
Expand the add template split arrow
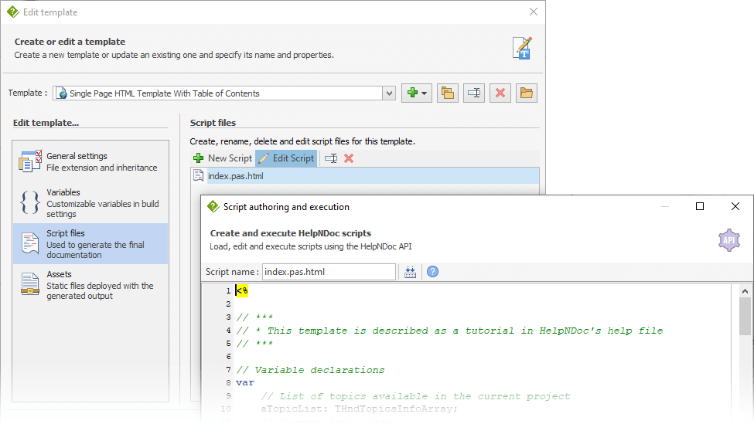[424, 93]
